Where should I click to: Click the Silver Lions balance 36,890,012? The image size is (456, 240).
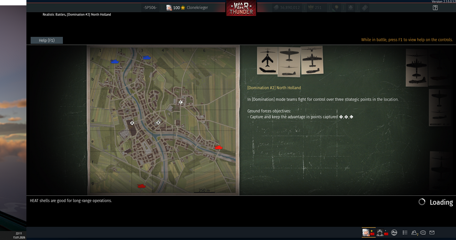[x=286, y=8]
